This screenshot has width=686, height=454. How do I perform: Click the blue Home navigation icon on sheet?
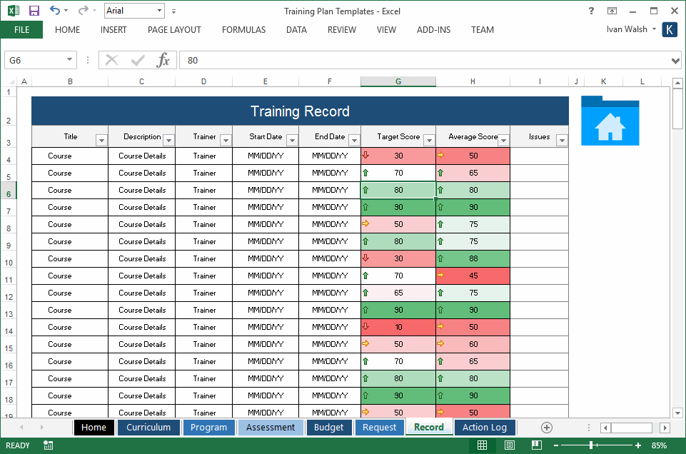(x=610, y=121)
